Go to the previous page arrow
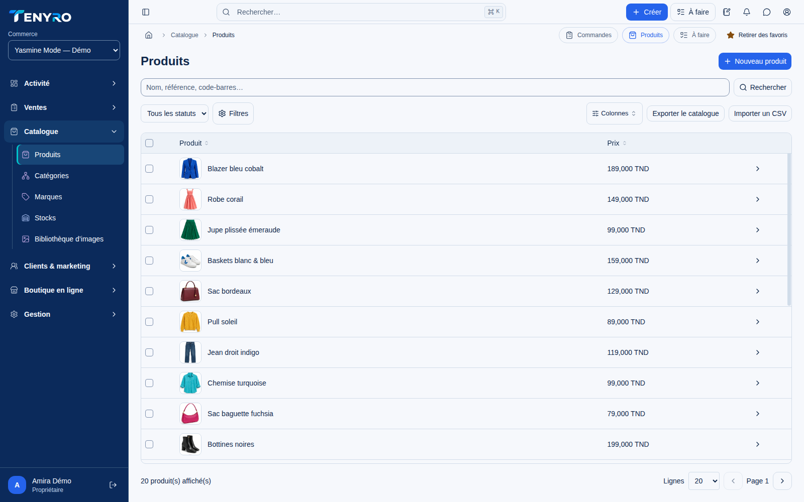 point(733,481)
